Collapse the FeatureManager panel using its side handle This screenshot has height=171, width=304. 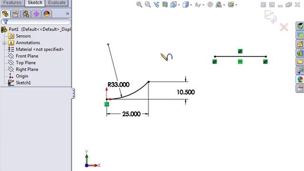pos(73,94)
